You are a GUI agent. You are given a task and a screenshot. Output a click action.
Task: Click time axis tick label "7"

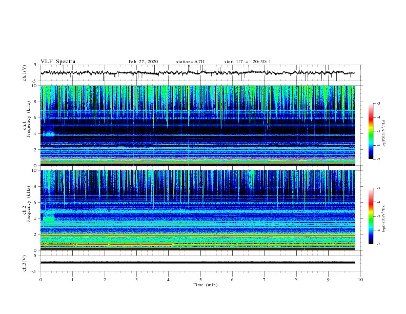(265, 280)
